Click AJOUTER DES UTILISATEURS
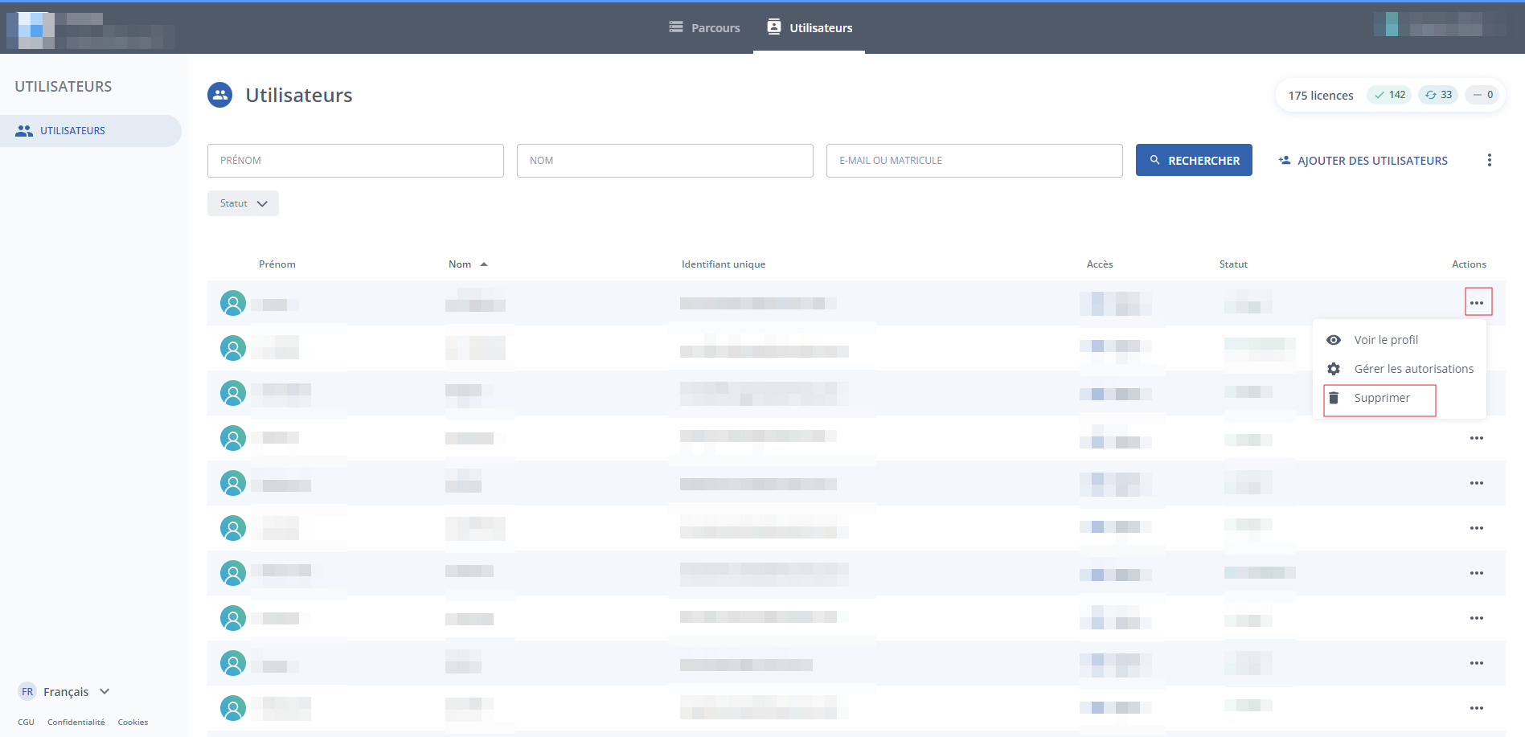This screenshot has height=737, width=1525. tap(1363, 161)
